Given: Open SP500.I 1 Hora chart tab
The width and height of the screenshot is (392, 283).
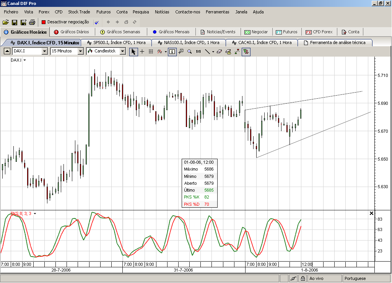Looking at the screenshot, I should (x=117, y=43).
